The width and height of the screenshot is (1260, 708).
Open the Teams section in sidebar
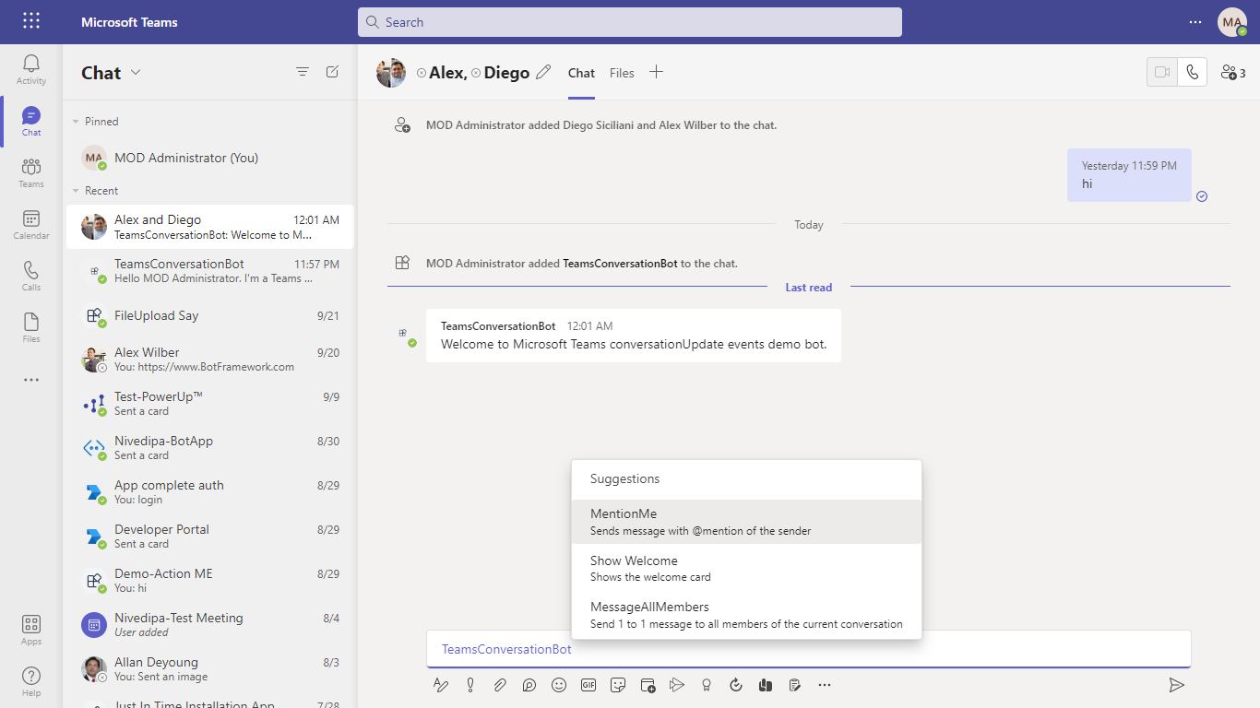point(31,173)
